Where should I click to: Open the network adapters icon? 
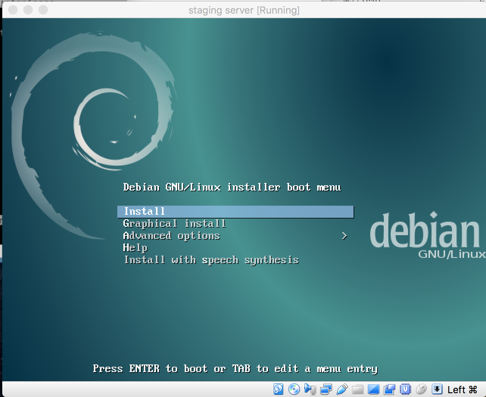(x=326, y=389)
